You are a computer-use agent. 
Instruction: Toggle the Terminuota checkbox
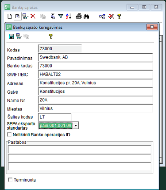pyautogui.click(x=10, y=180)
